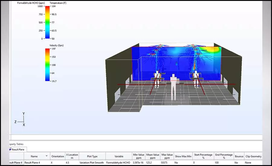
Task: Click the 197 velocity legend maximum
Action: coord(53,49)
